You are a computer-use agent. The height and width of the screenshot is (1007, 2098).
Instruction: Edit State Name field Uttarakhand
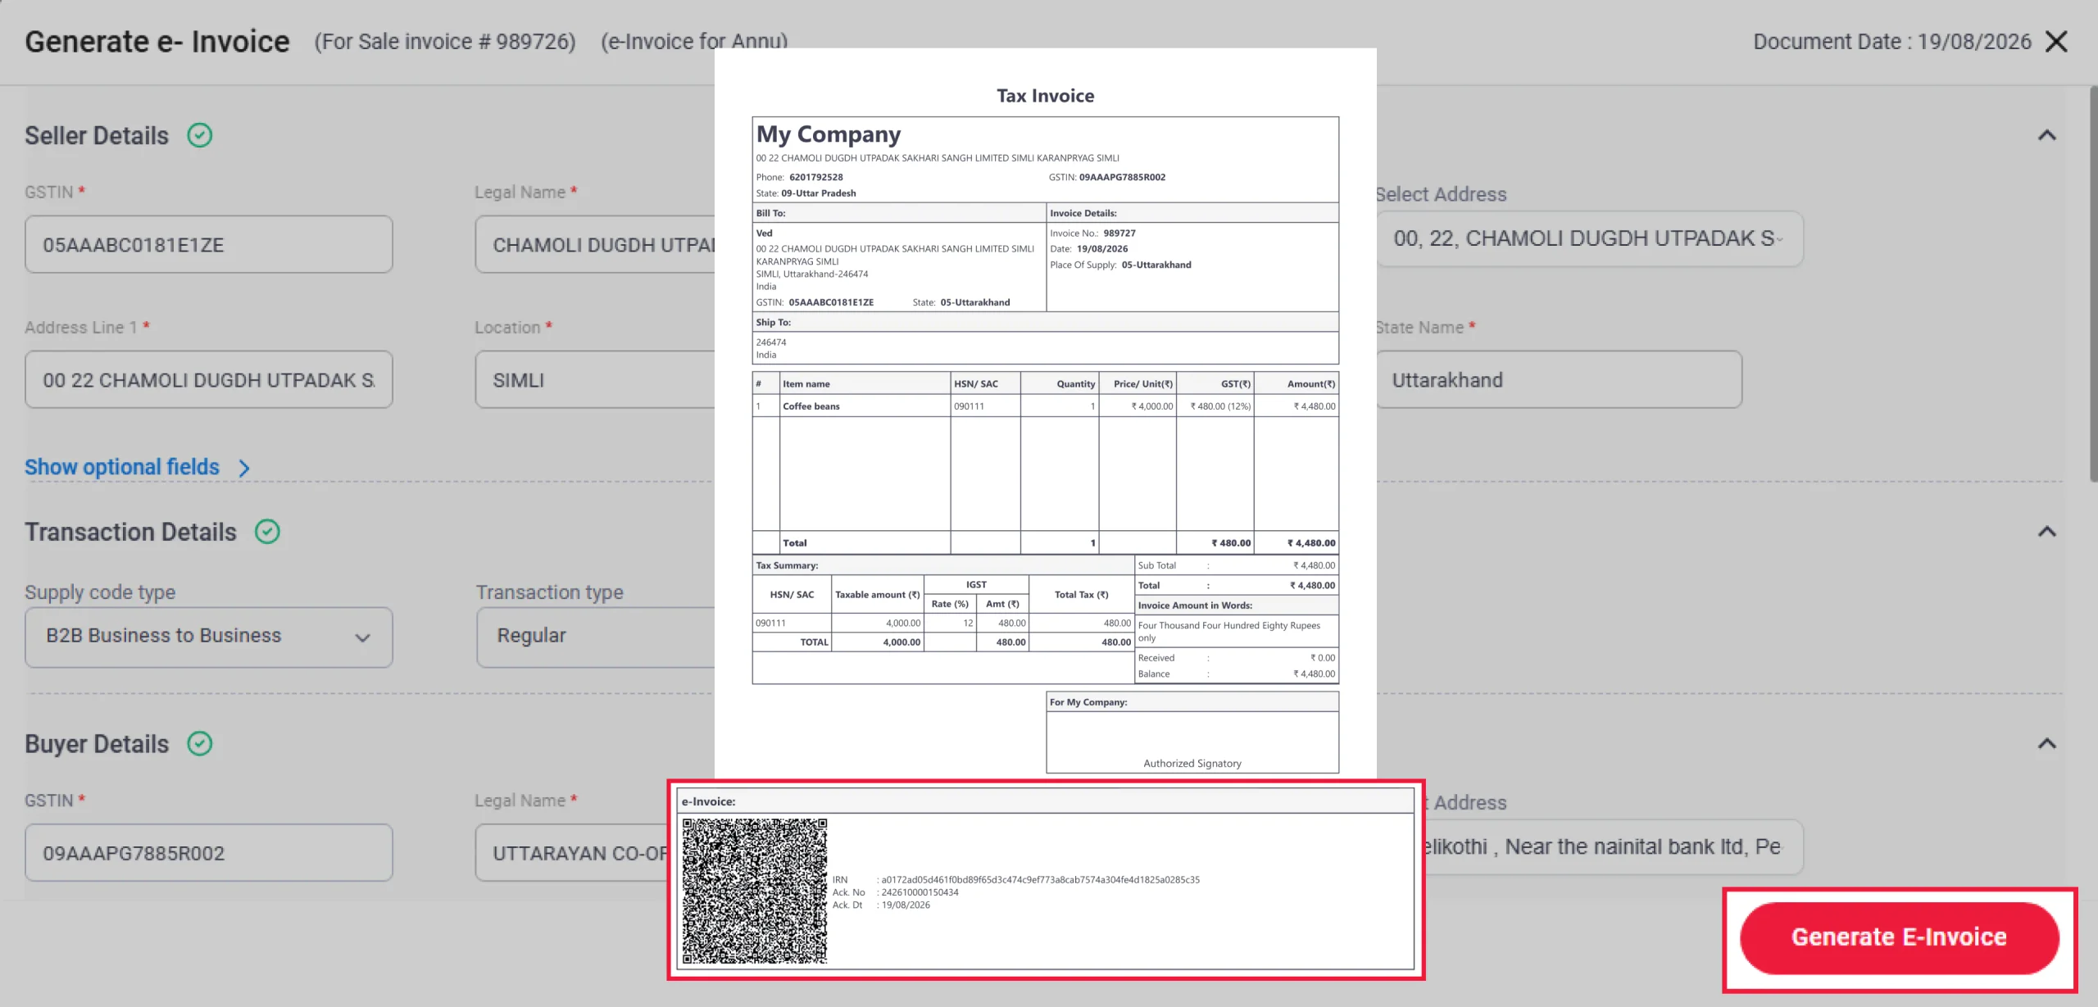click(1559, 379)
